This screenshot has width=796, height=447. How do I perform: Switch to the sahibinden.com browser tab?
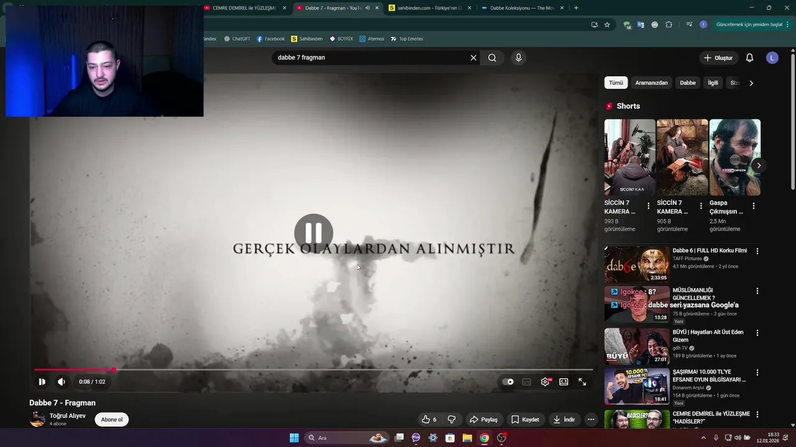pyautogui.click(x=430, y=8)
